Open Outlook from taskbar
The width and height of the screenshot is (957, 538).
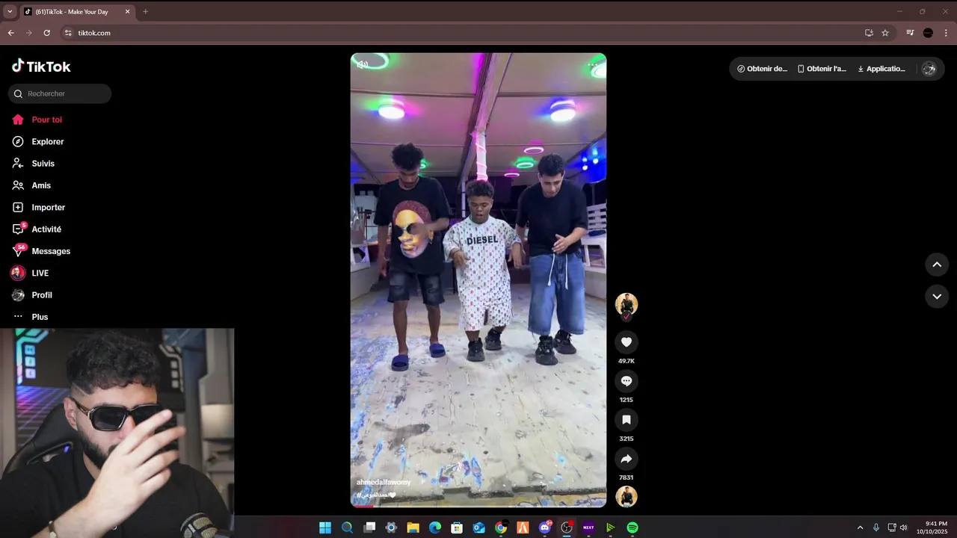479,528
